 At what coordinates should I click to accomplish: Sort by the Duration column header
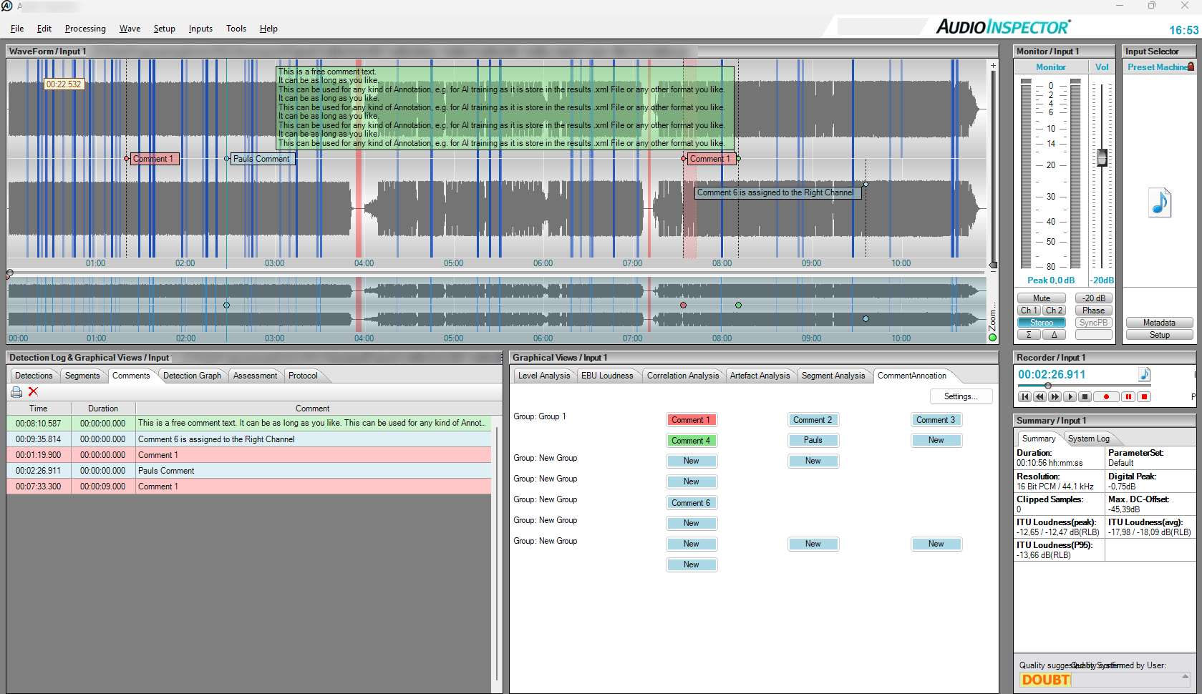click(103, 409)
